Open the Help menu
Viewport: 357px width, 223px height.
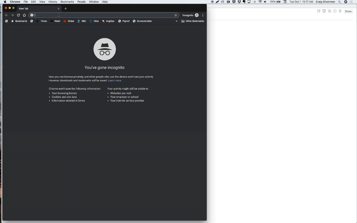(x=105, y=2)
